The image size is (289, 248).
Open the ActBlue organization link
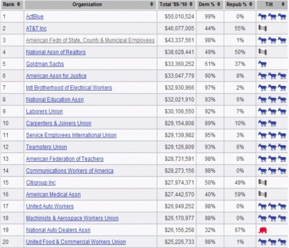pyautogui.click(x=35, y=17)
